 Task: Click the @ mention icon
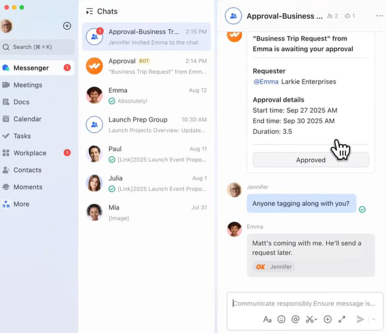[x=296, y=319]
